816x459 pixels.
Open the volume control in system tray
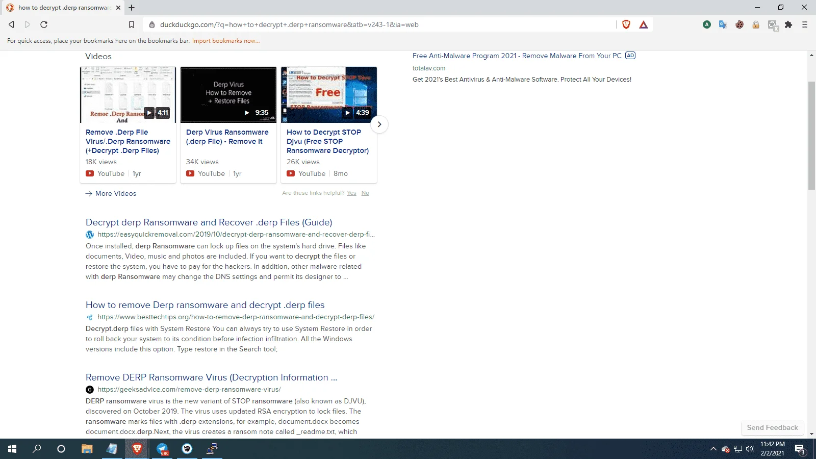750,449
